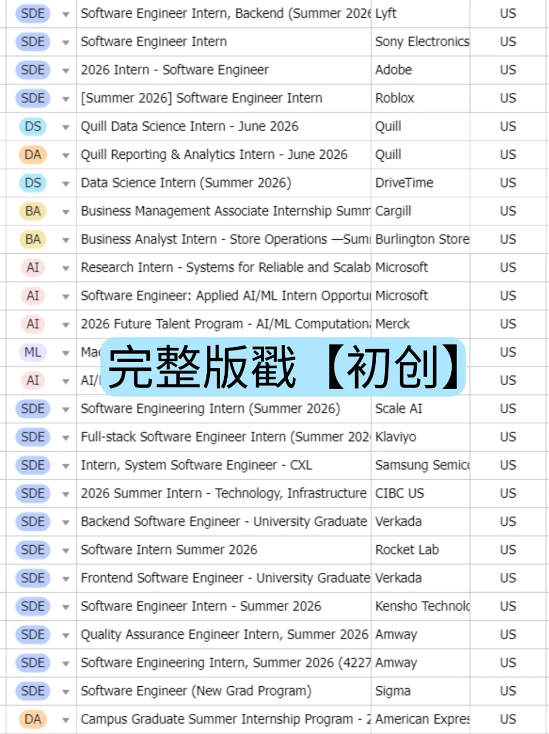The width and height of the screenshot is (549, 734).
Task: Select 'Business Analyst Intern - Store Operations' cell
Action: (224, 240)
